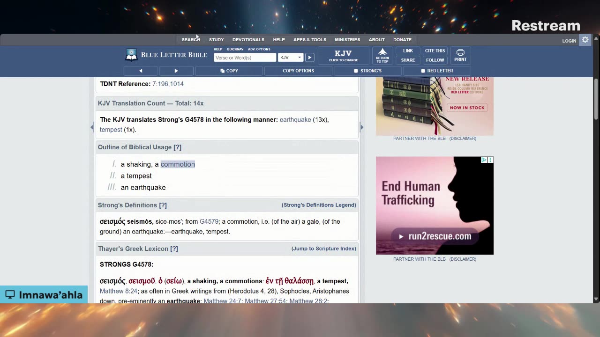Click the Disclaimer link under the trafficking ad
The height and width of the screenshot is (337, 600).
pyautogui.click(x=463, y=259)
